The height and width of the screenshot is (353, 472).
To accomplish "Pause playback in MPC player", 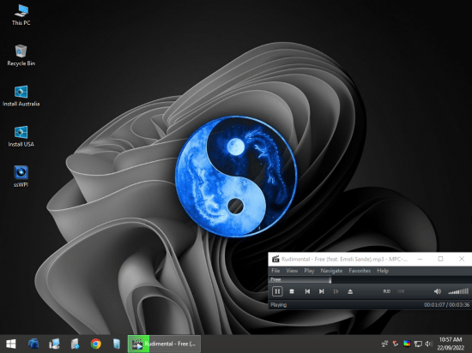I will tap(277, 291).
